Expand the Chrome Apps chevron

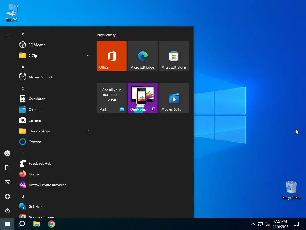[x=88, y=131]
